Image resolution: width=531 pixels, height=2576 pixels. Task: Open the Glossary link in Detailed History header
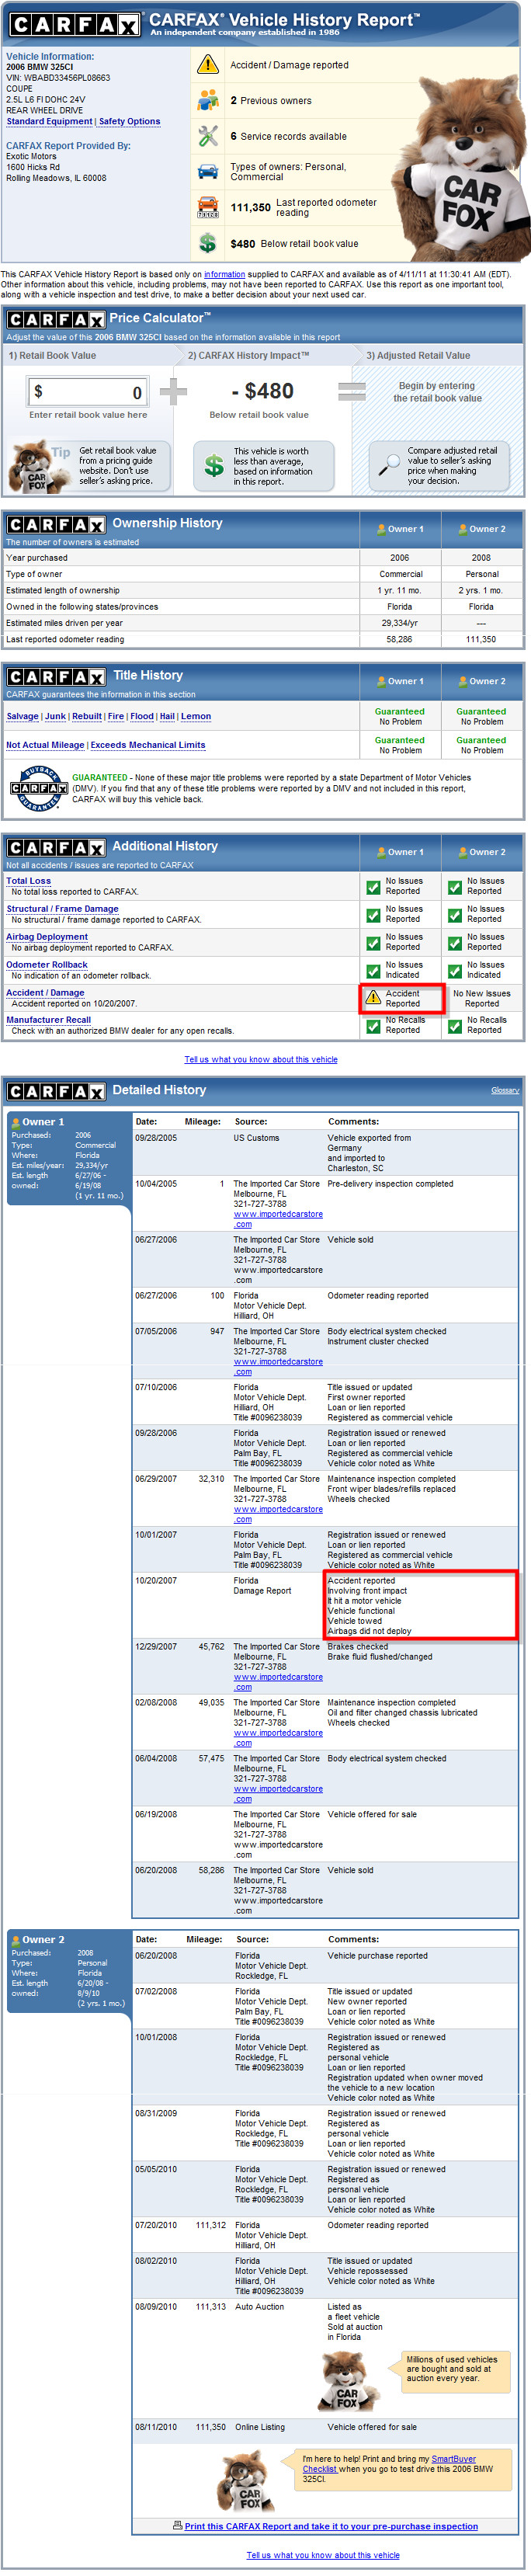coord(505,1091)
